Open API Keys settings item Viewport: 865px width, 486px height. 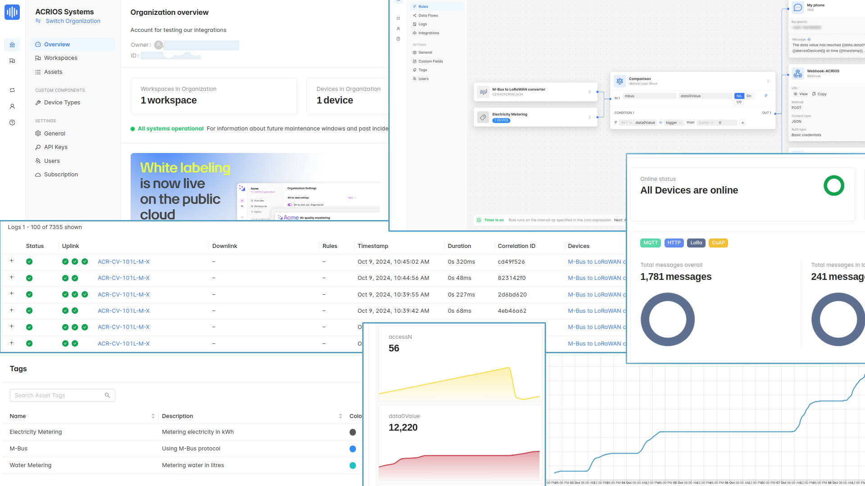point(55,147)
